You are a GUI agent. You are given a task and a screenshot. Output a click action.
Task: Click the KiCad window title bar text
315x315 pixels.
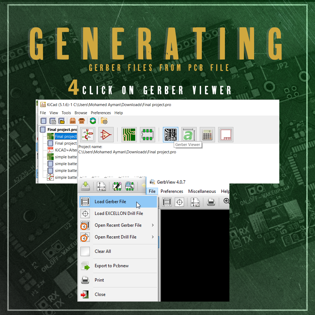(109, 105)
